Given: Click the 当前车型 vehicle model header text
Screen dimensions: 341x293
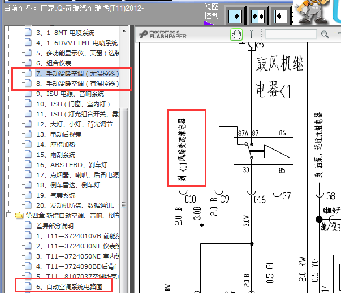Looking at the screenshot, I should point(74,8).
